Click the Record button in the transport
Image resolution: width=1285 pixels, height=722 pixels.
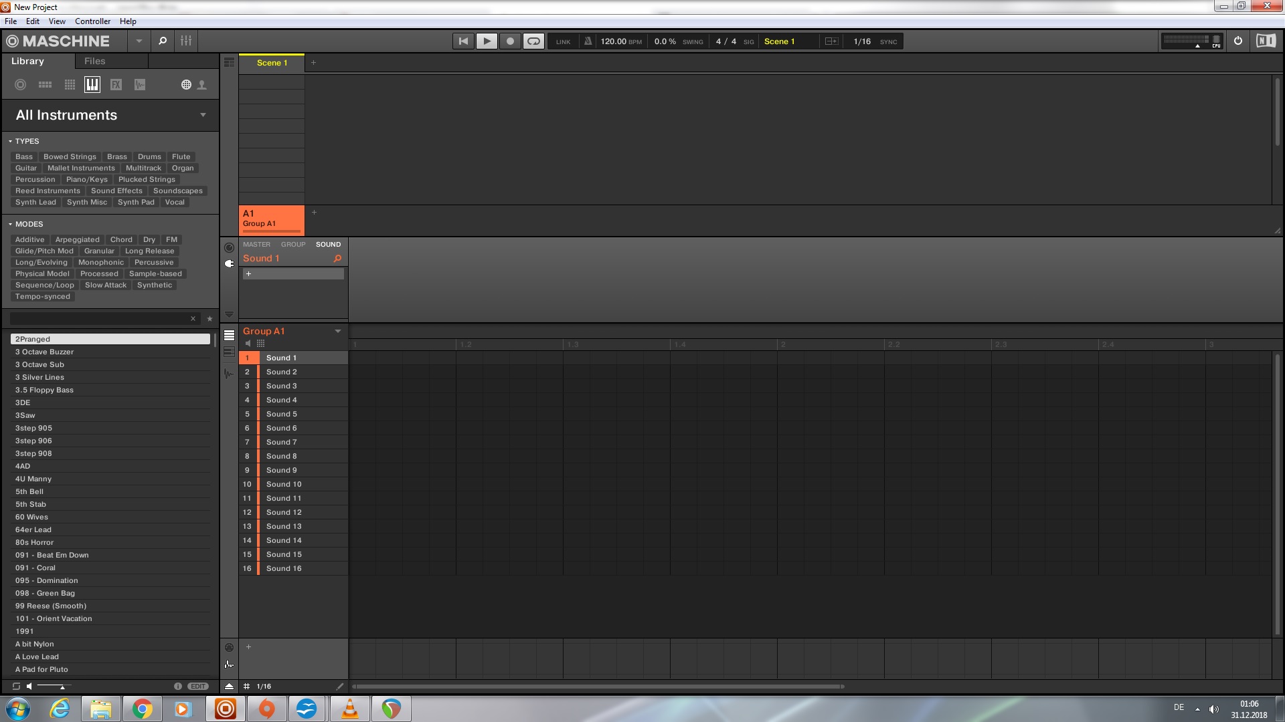point(510,41)
